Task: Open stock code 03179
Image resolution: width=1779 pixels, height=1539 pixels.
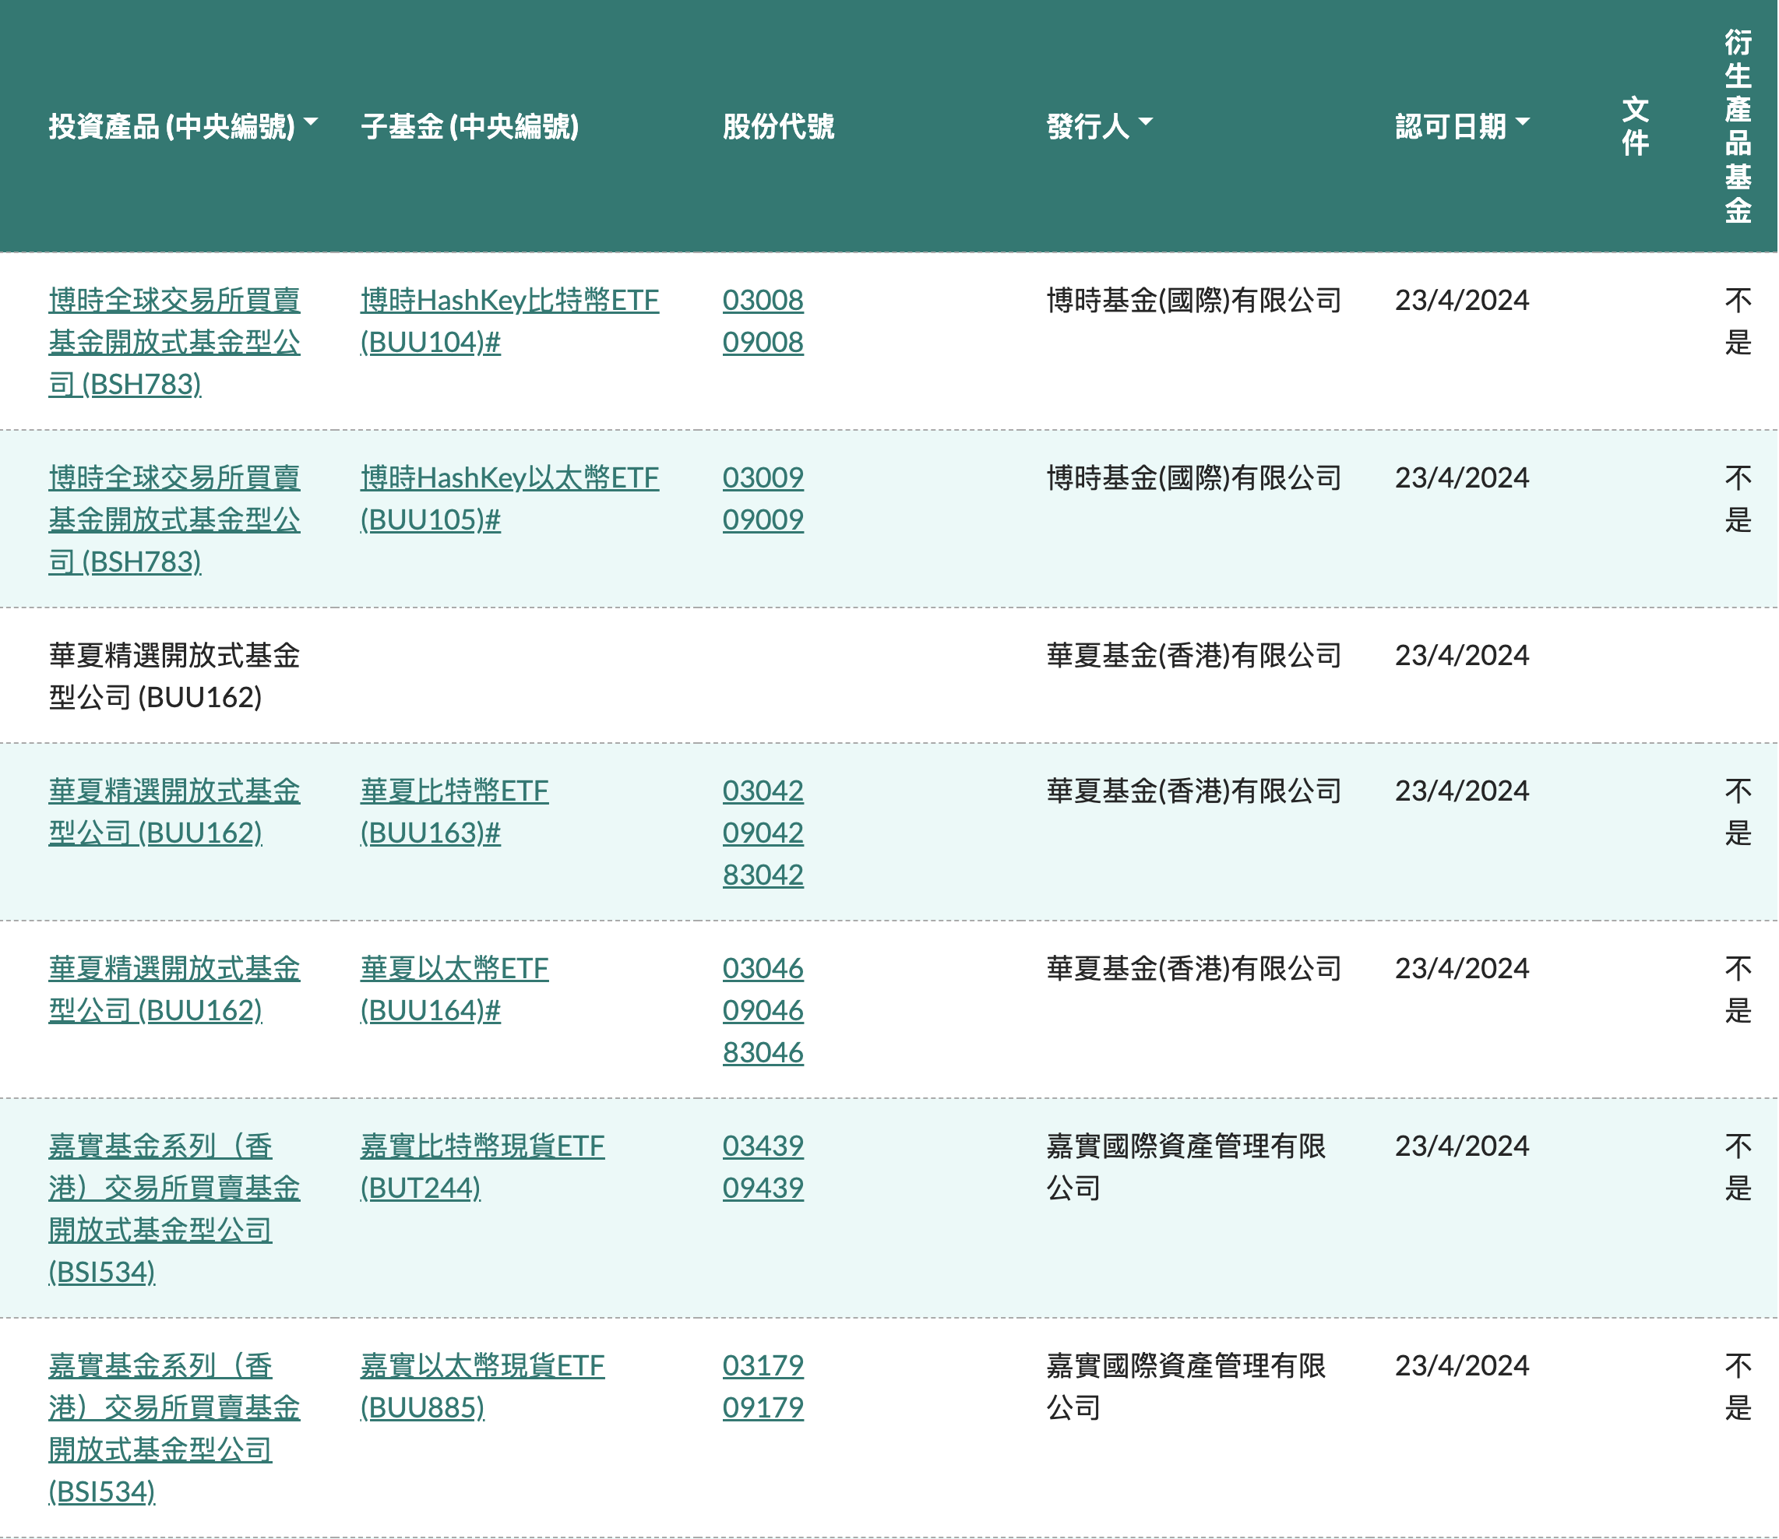Action: pos(763,1366)
